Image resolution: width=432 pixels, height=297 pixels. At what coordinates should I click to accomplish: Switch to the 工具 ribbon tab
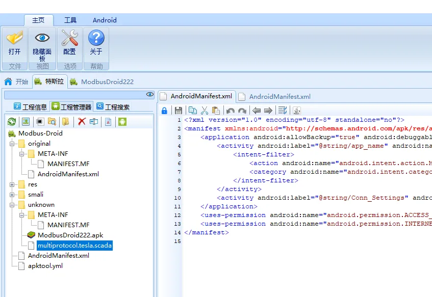point(70,20)
